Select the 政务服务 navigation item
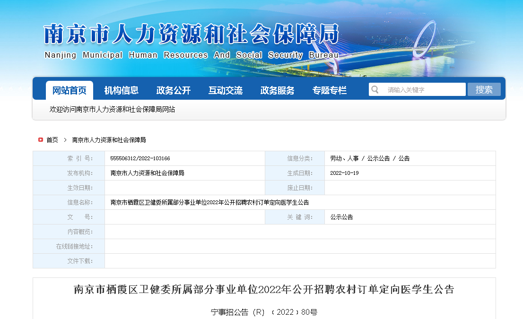523x319 pixels. [278, 90]
